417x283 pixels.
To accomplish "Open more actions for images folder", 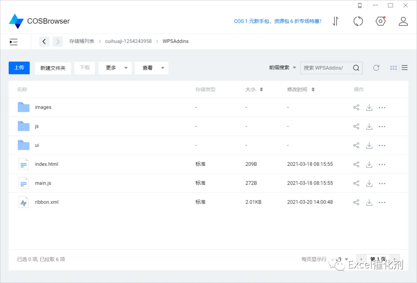I will tap(382, 108).
